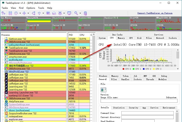Click the red CPU 0 legend swatch

tap(123, 69)
